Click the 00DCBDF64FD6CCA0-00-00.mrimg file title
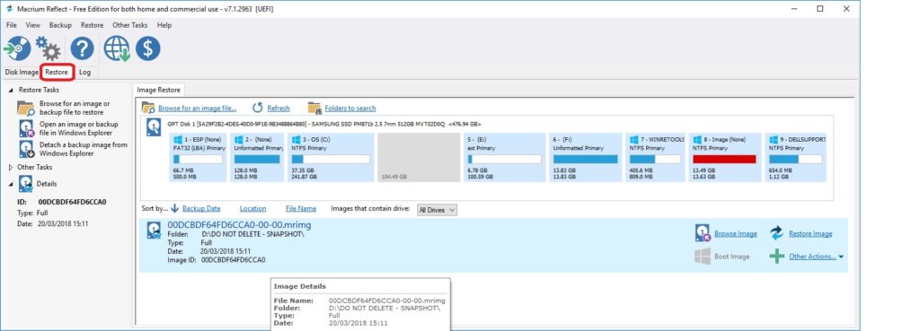This screenshot has height=331, width=920. (x=239, y=225)
